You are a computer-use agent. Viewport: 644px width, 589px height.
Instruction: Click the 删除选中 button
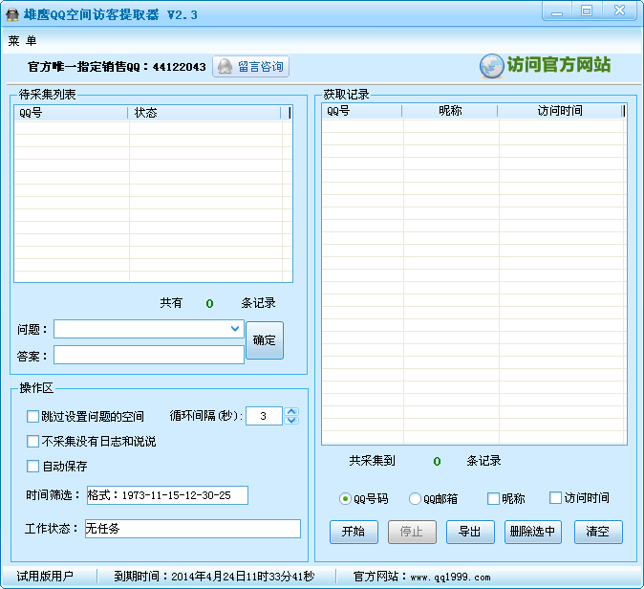[532, 533]
